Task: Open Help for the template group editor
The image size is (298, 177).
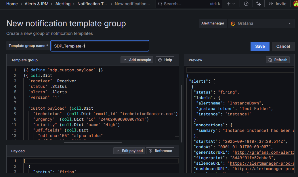Action: pyautogui.click(x=165, y=60)
